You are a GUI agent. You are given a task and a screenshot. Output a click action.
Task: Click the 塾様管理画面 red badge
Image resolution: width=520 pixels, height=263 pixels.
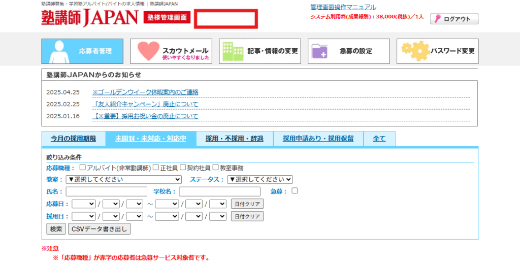coord(167,18)
